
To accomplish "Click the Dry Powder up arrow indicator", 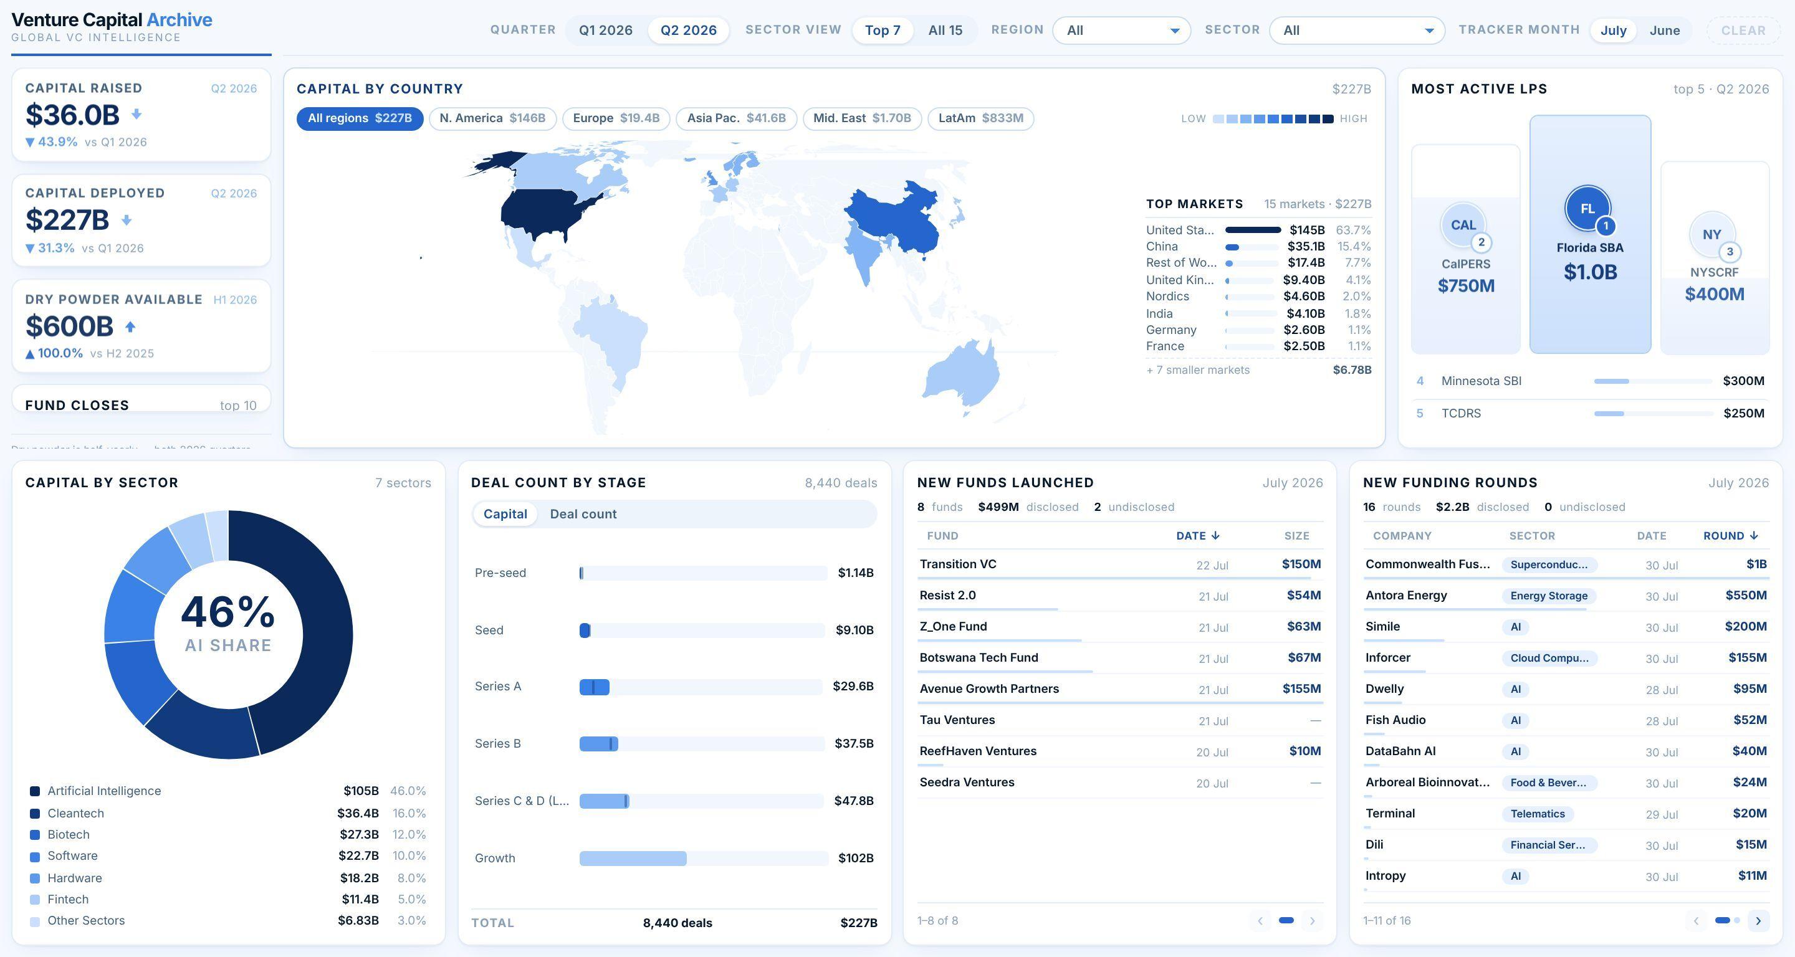I will tap(130, 326).
